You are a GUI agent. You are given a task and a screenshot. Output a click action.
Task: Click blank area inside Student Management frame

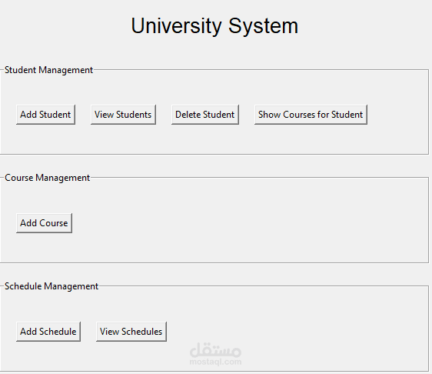point(275,138)
